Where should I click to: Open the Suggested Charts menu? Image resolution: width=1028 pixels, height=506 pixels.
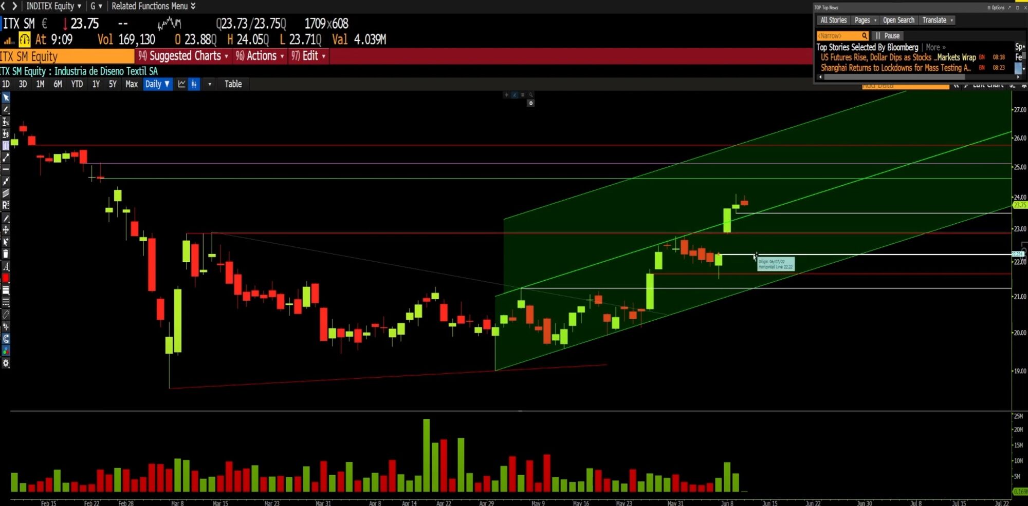183,56
